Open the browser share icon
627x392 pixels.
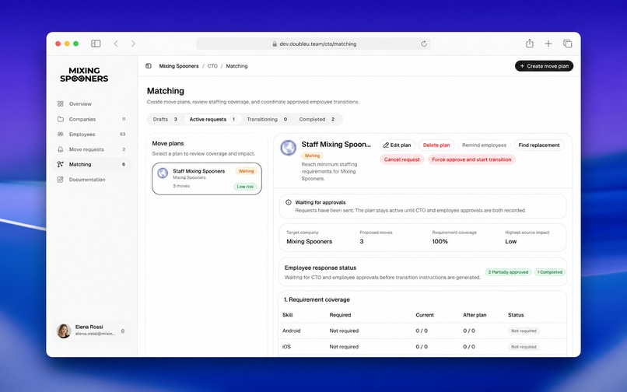point(530,44)
